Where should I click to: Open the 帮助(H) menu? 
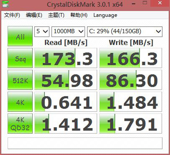click(x=79, y=15)
